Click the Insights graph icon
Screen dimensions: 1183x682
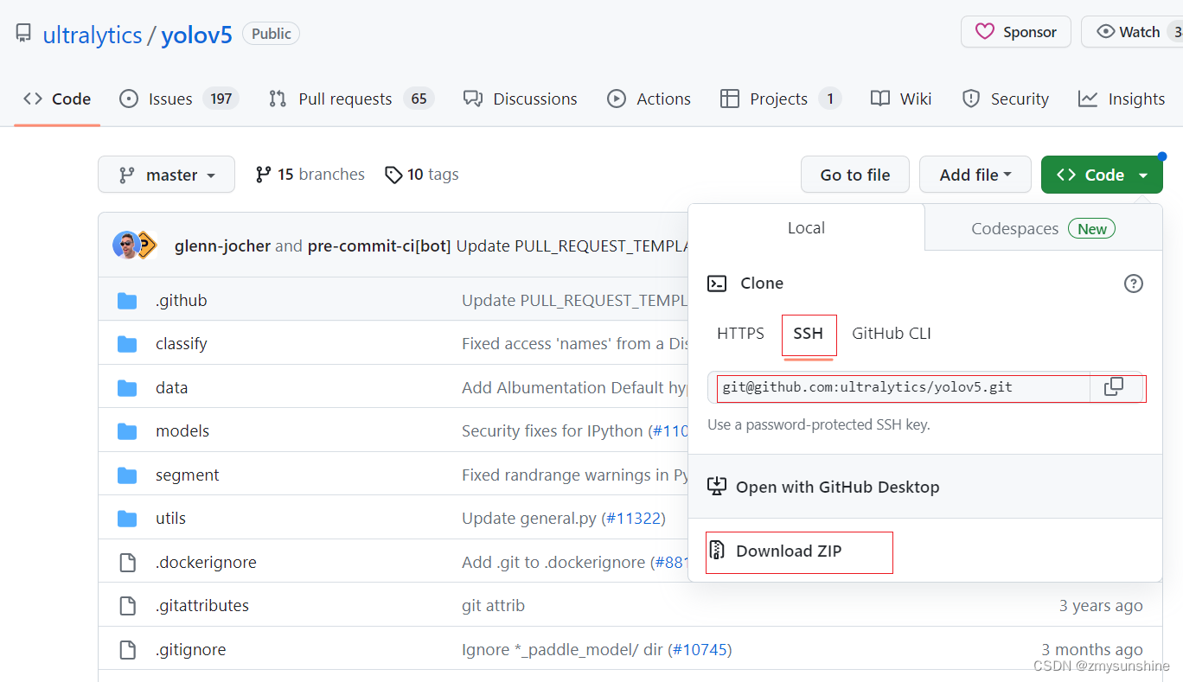(x=1088, y=99)
